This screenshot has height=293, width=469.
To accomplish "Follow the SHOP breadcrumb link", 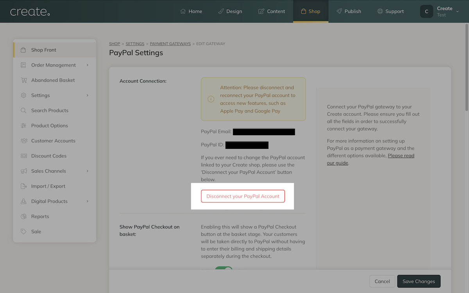I will (115, 44).
